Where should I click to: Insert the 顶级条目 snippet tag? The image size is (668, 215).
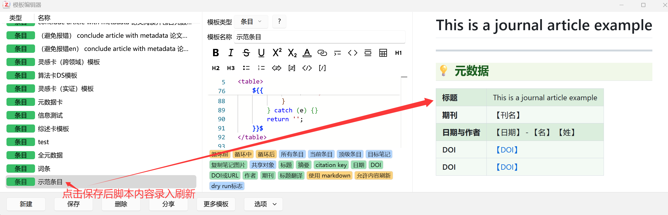click(350, 154)
